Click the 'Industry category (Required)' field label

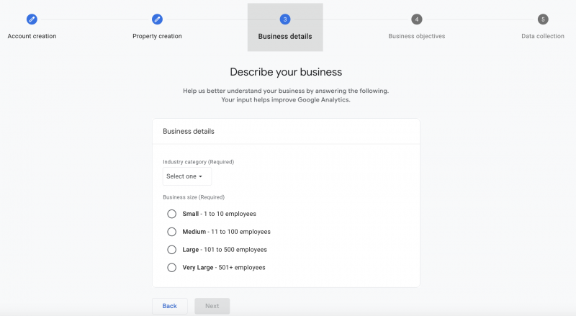(198, 162)
